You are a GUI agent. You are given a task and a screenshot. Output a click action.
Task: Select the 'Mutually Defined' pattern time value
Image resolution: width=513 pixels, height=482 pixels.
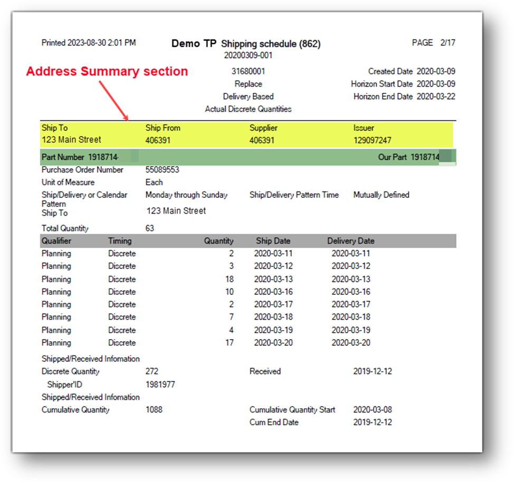coord(381,195)
